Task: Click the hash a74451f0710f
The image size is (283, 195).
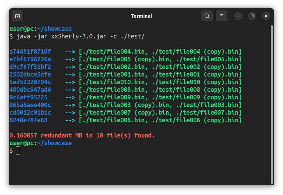Action: [30, 52]
